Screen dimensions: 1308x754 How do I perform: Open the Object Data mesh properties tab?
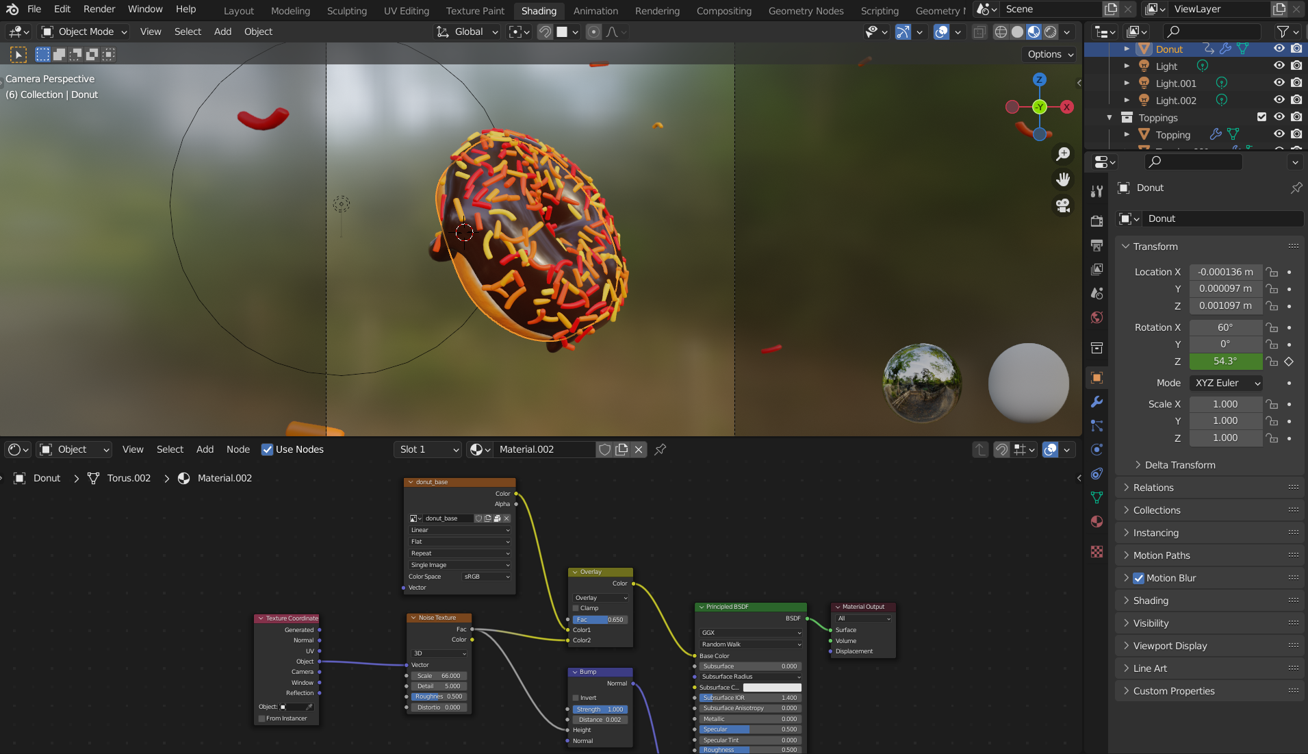1097,498
